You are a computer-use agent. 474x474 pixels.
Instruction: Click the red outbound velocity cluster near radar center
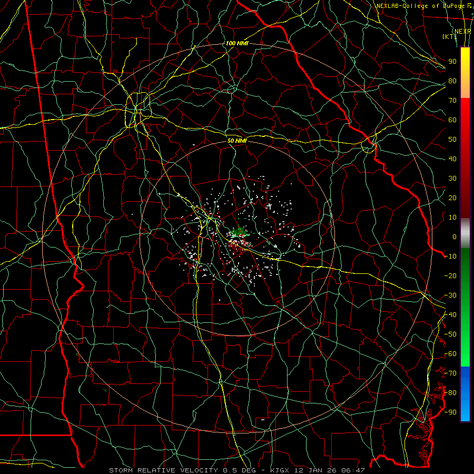point(236,248)
